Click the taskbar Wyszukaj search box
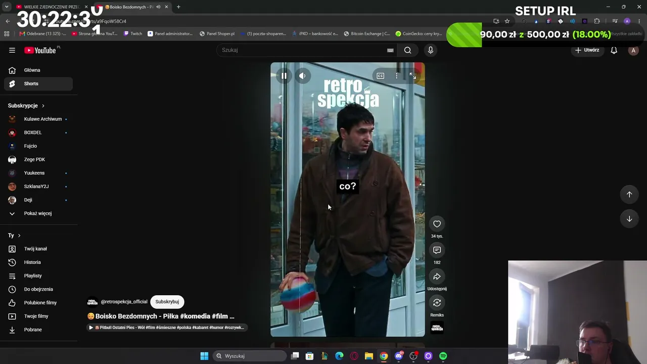The image size is (647, 364). 250,356
